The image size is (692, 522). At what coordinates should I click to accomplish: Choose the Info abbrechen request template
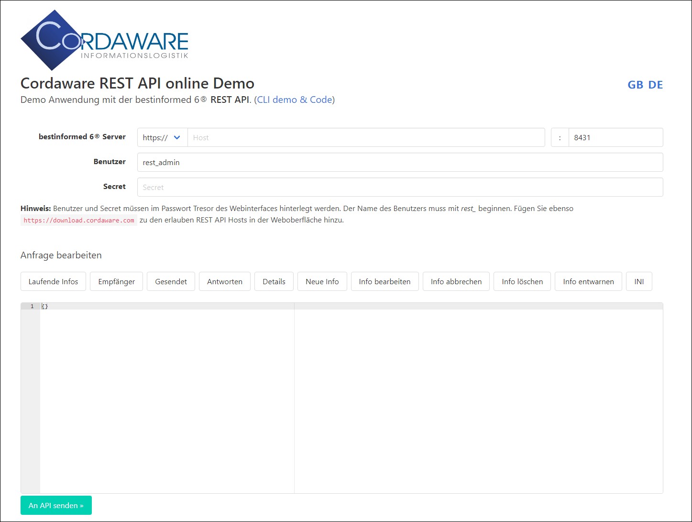point(456,281)
